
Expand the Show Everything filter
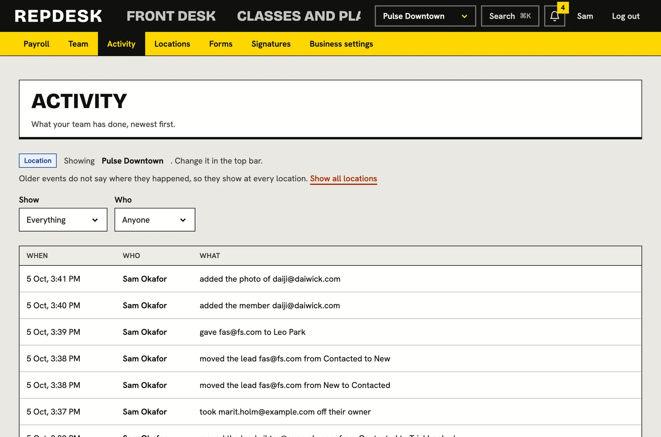63,220
